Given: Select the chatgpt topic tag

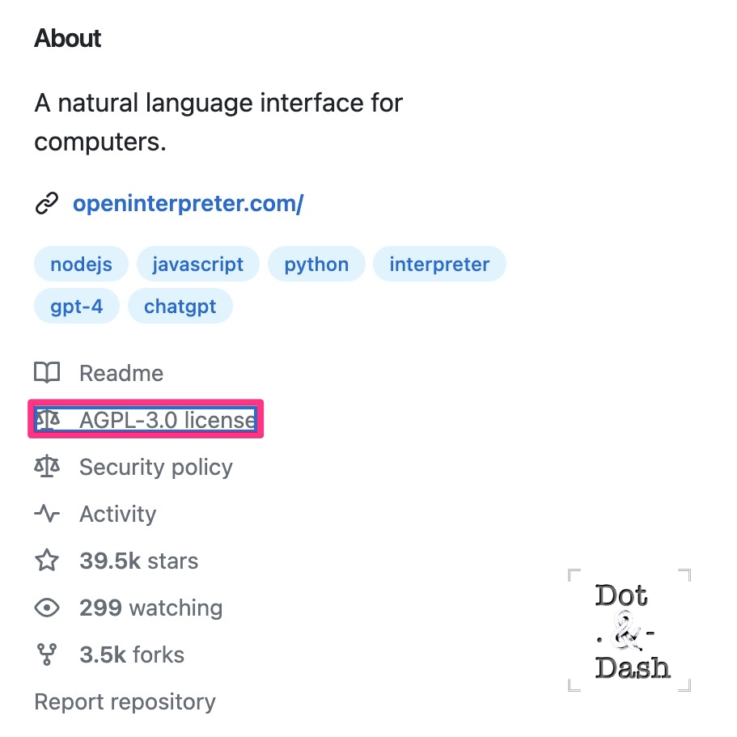Looking at the screenshot, I should point(180,306).
